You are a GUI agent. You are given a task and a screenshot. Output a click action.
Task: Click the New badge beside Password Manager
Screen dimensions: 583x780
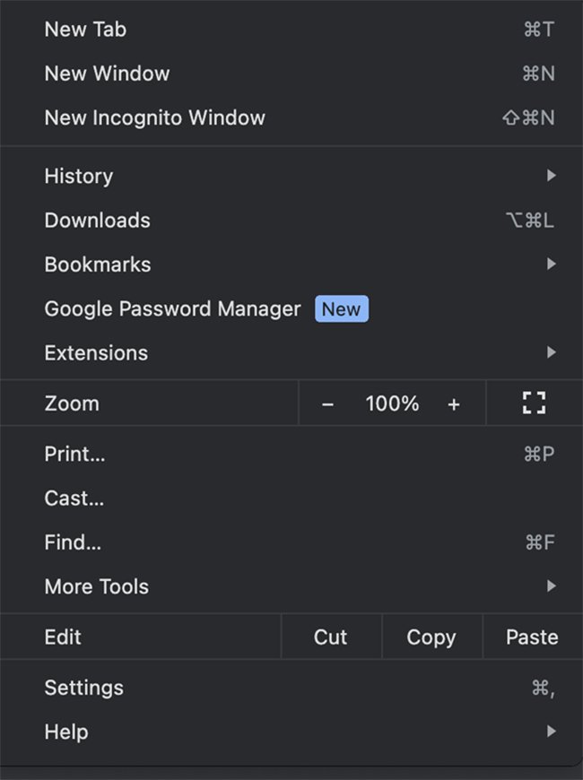click(x=341, y=309)
